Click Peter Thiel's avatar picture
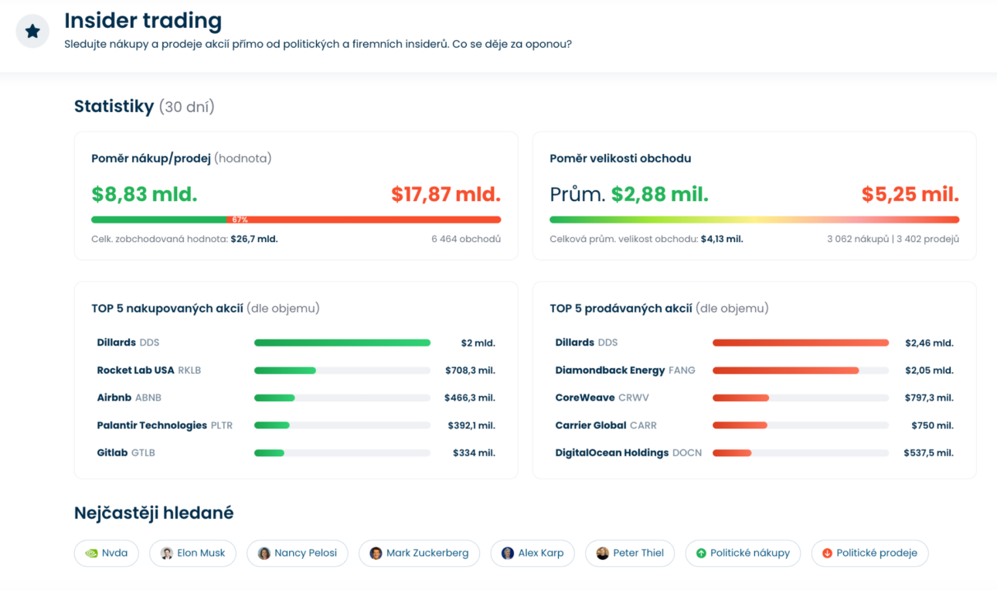This screenshot has width=997, height=590. click(603, 553)
